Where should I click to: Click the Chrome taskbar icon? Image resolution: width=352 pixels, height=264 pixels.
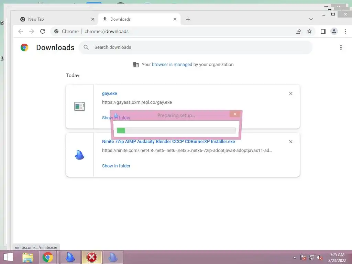(x=48, y=257)
